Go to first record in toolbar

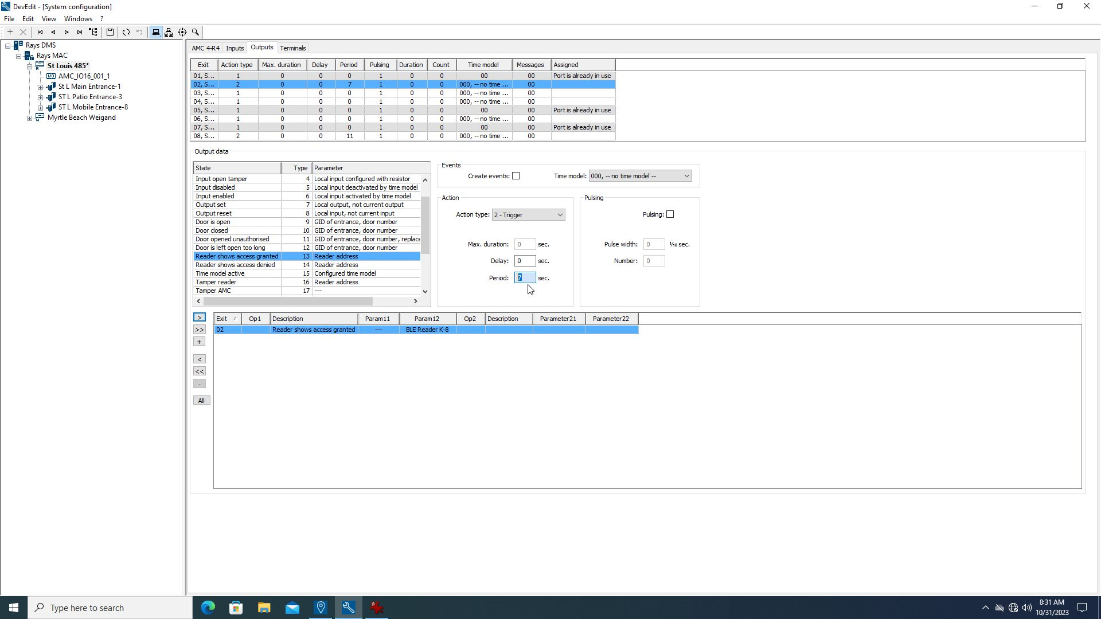point(40,32)
